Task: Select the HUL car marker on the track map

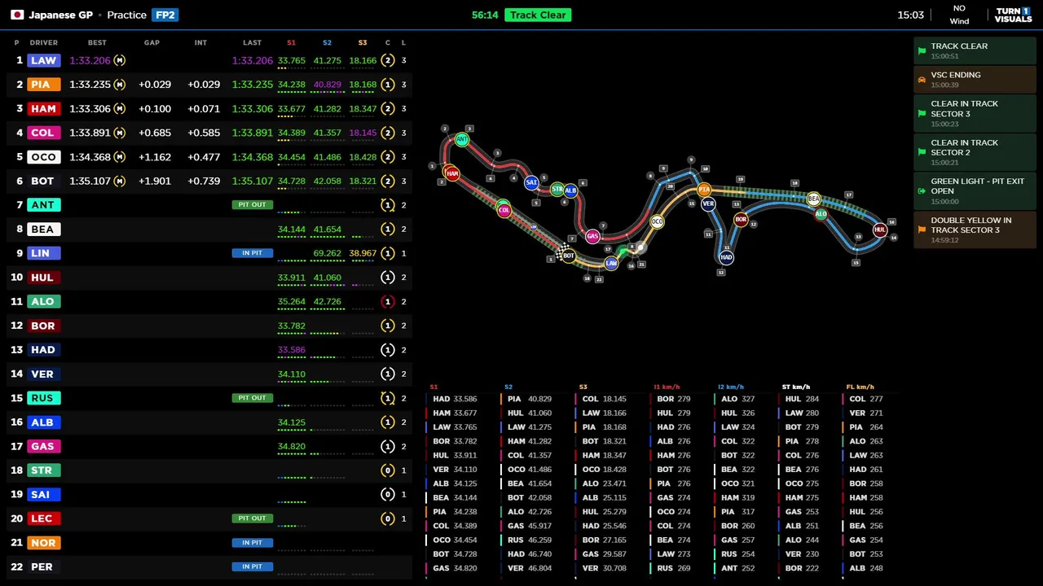Action: click(x=880, y=230)
